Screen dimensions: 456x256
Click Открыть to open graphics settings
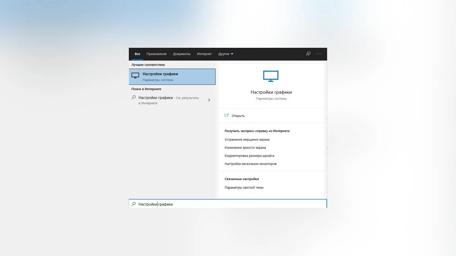(x=238, y=116)
